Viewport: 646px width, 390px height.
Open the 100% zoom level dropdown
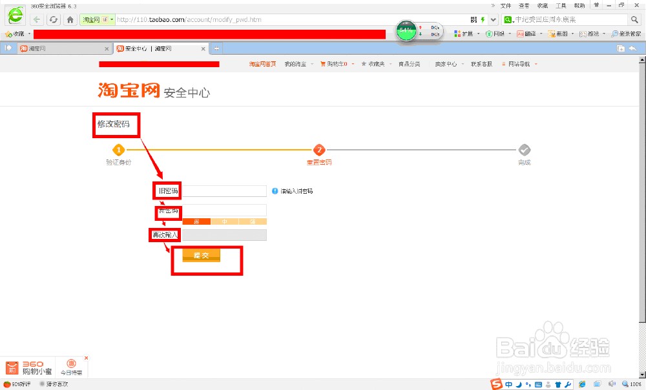tap(632, 384)
